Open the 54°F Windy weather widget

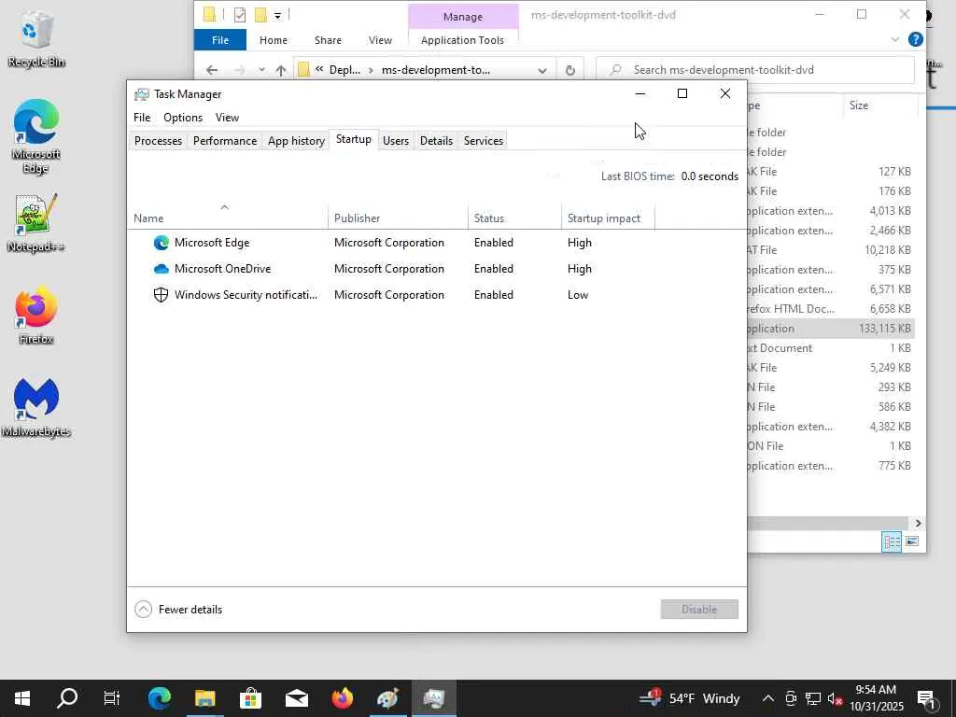[690, 698]
